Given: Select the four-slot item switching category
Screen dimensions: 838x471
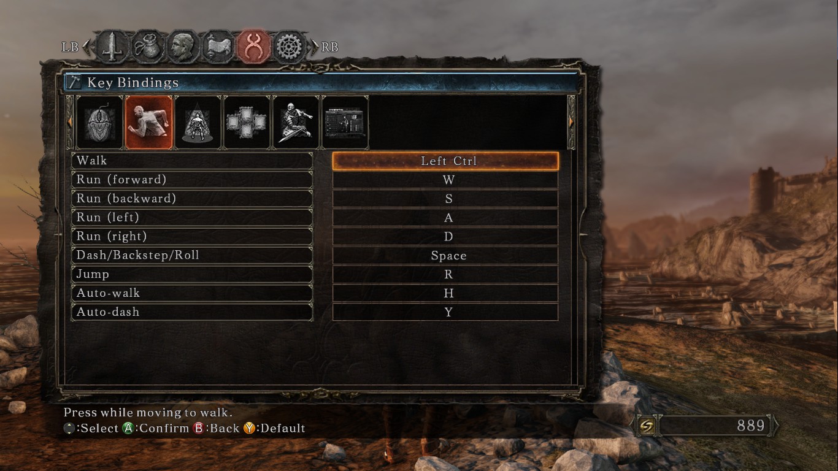Looking at the screenshot, I should (247, 122).
